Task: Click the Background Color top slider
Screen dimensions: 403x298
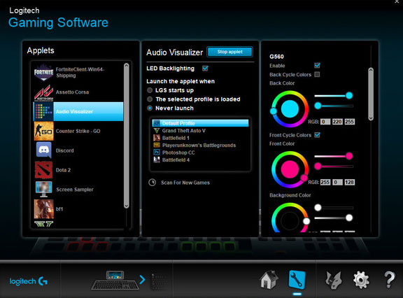Action: pyautogui.click(x=334, y=207)
